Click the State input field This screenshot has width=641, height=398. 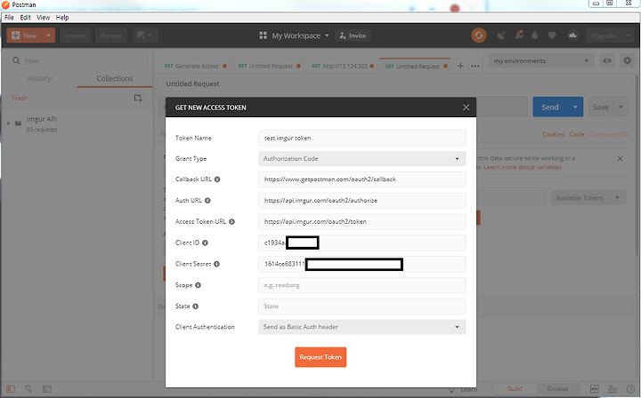(x=362, y=306)
